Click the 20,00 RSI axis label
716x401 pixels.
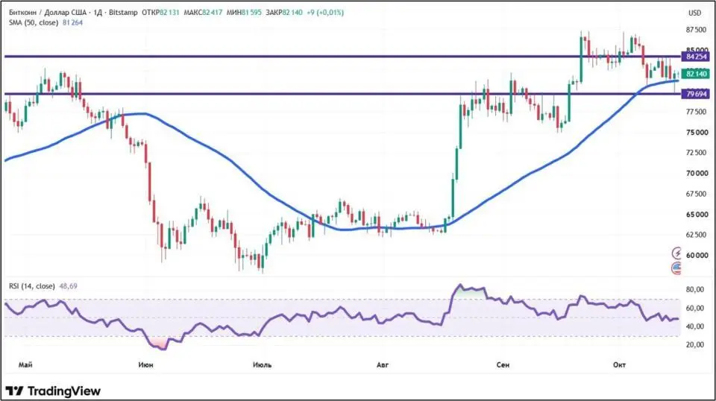(697, 345)
